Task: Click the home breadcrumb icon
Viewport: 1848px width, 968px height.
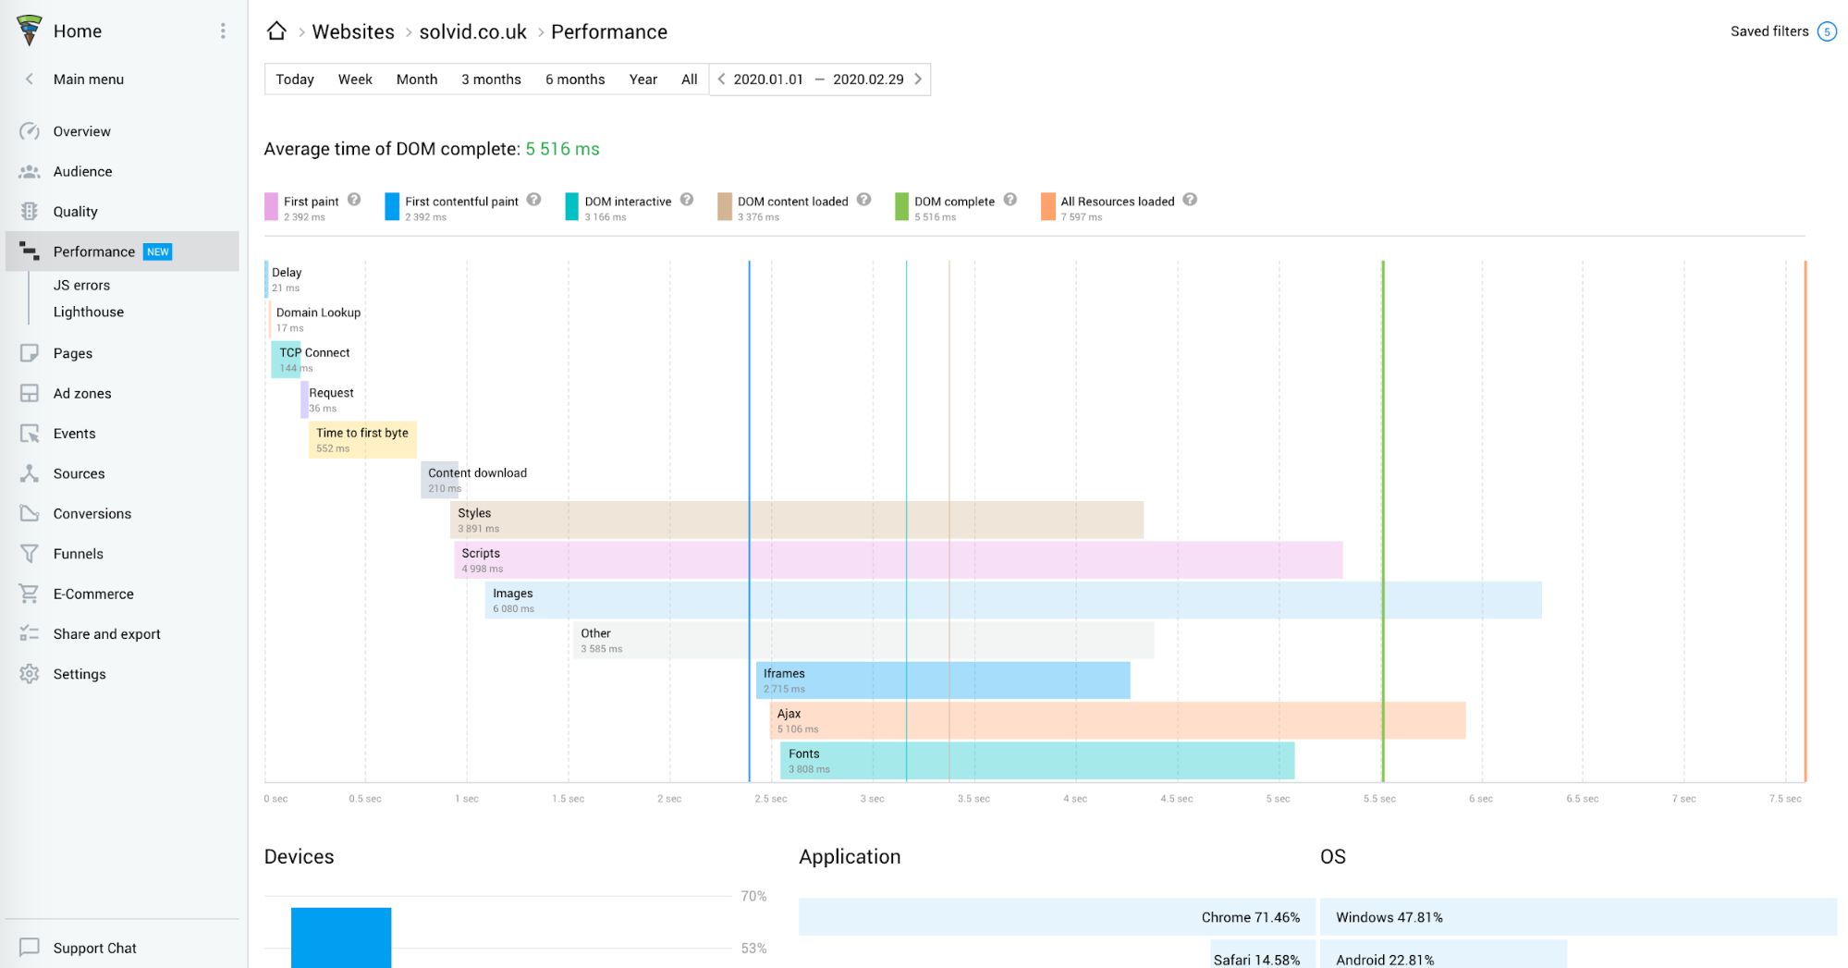Action: click(276, 31)
